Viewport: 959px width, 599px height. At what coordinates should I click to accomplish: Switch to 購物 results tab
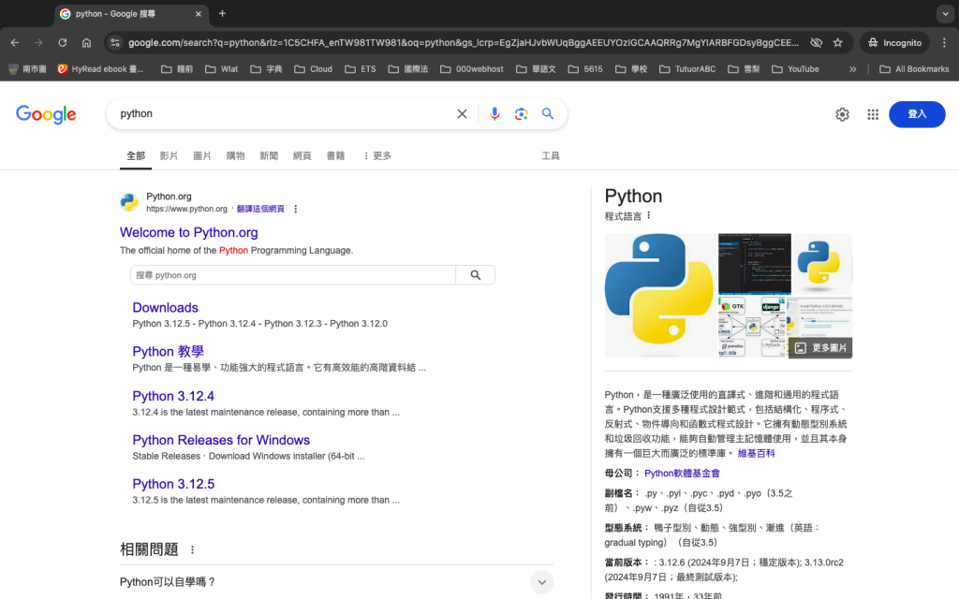tap(235, 156)
